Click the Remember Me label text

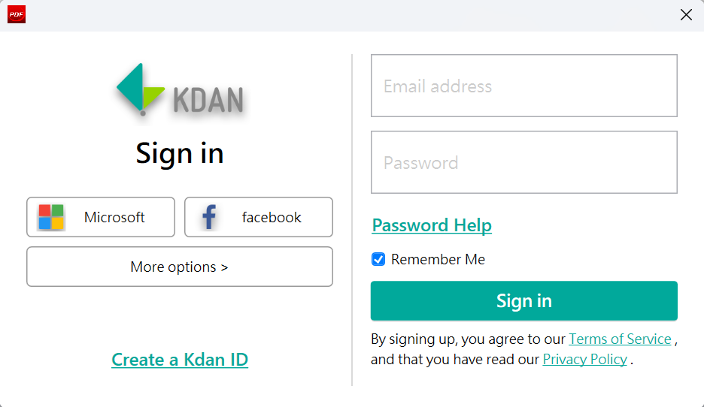tap(438, 259)
